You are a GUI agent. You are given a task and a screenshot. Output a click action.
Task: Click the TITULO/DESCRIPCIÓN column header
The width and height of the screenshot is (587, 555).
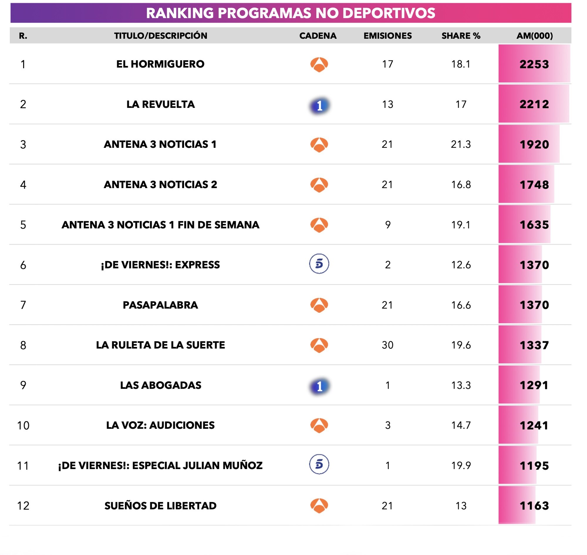[161, 36]
